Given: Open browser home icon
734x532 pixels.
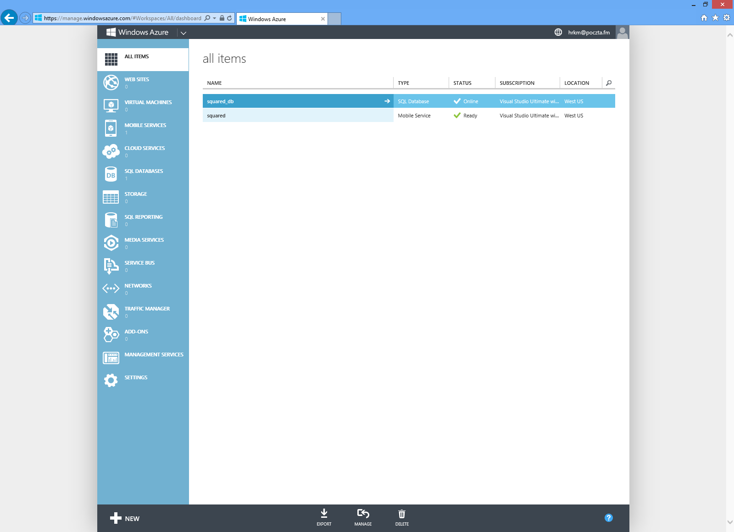Looking at the screenshot, I should tap(704, 18).
